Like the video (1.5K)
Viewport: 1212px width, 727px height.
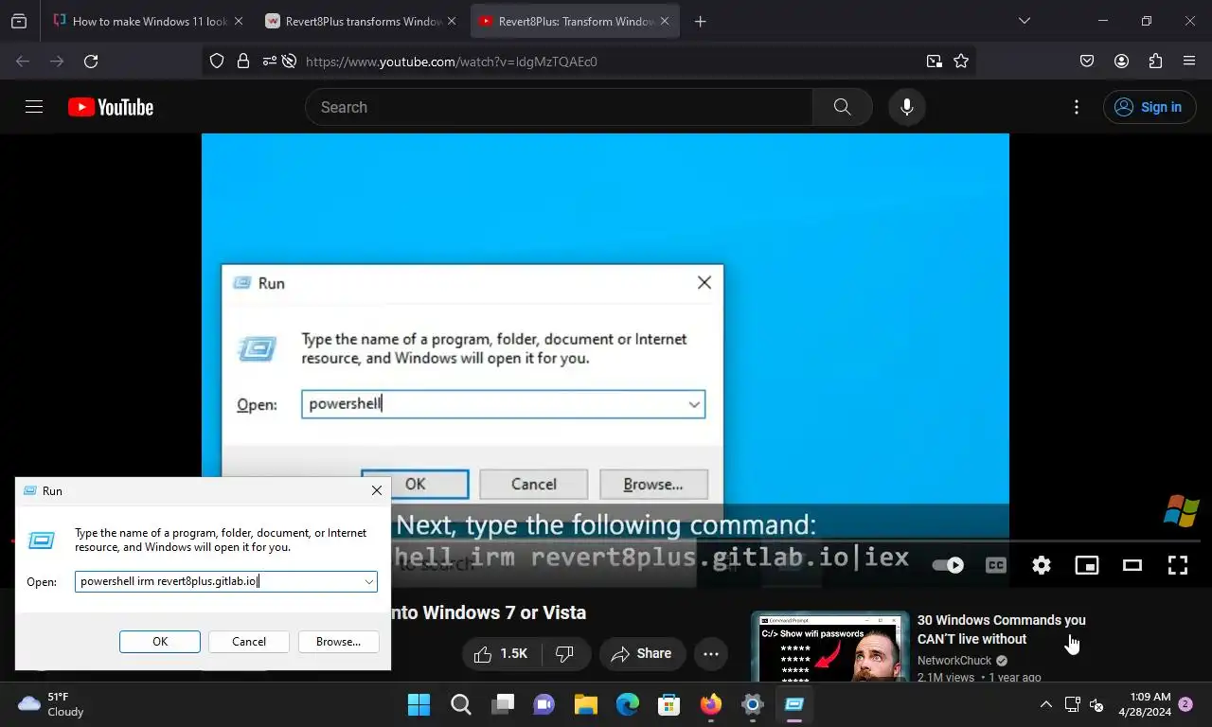(x=502, y=653)
